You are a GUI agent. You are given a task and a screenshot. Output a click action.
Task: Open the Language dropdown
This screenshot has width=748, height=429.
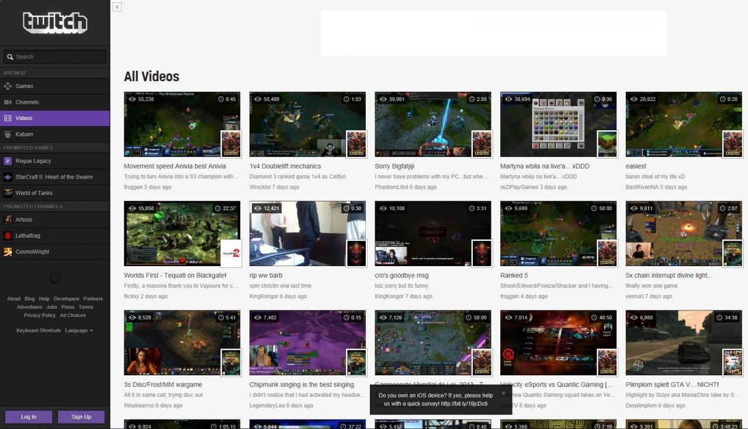coord(79,330)
